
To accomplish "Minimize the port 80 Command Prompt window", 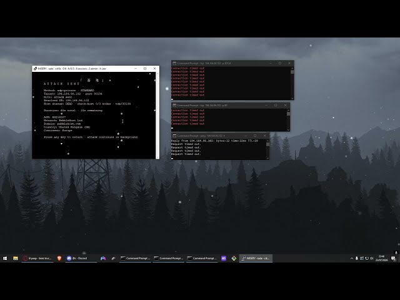I will point(266,105).
